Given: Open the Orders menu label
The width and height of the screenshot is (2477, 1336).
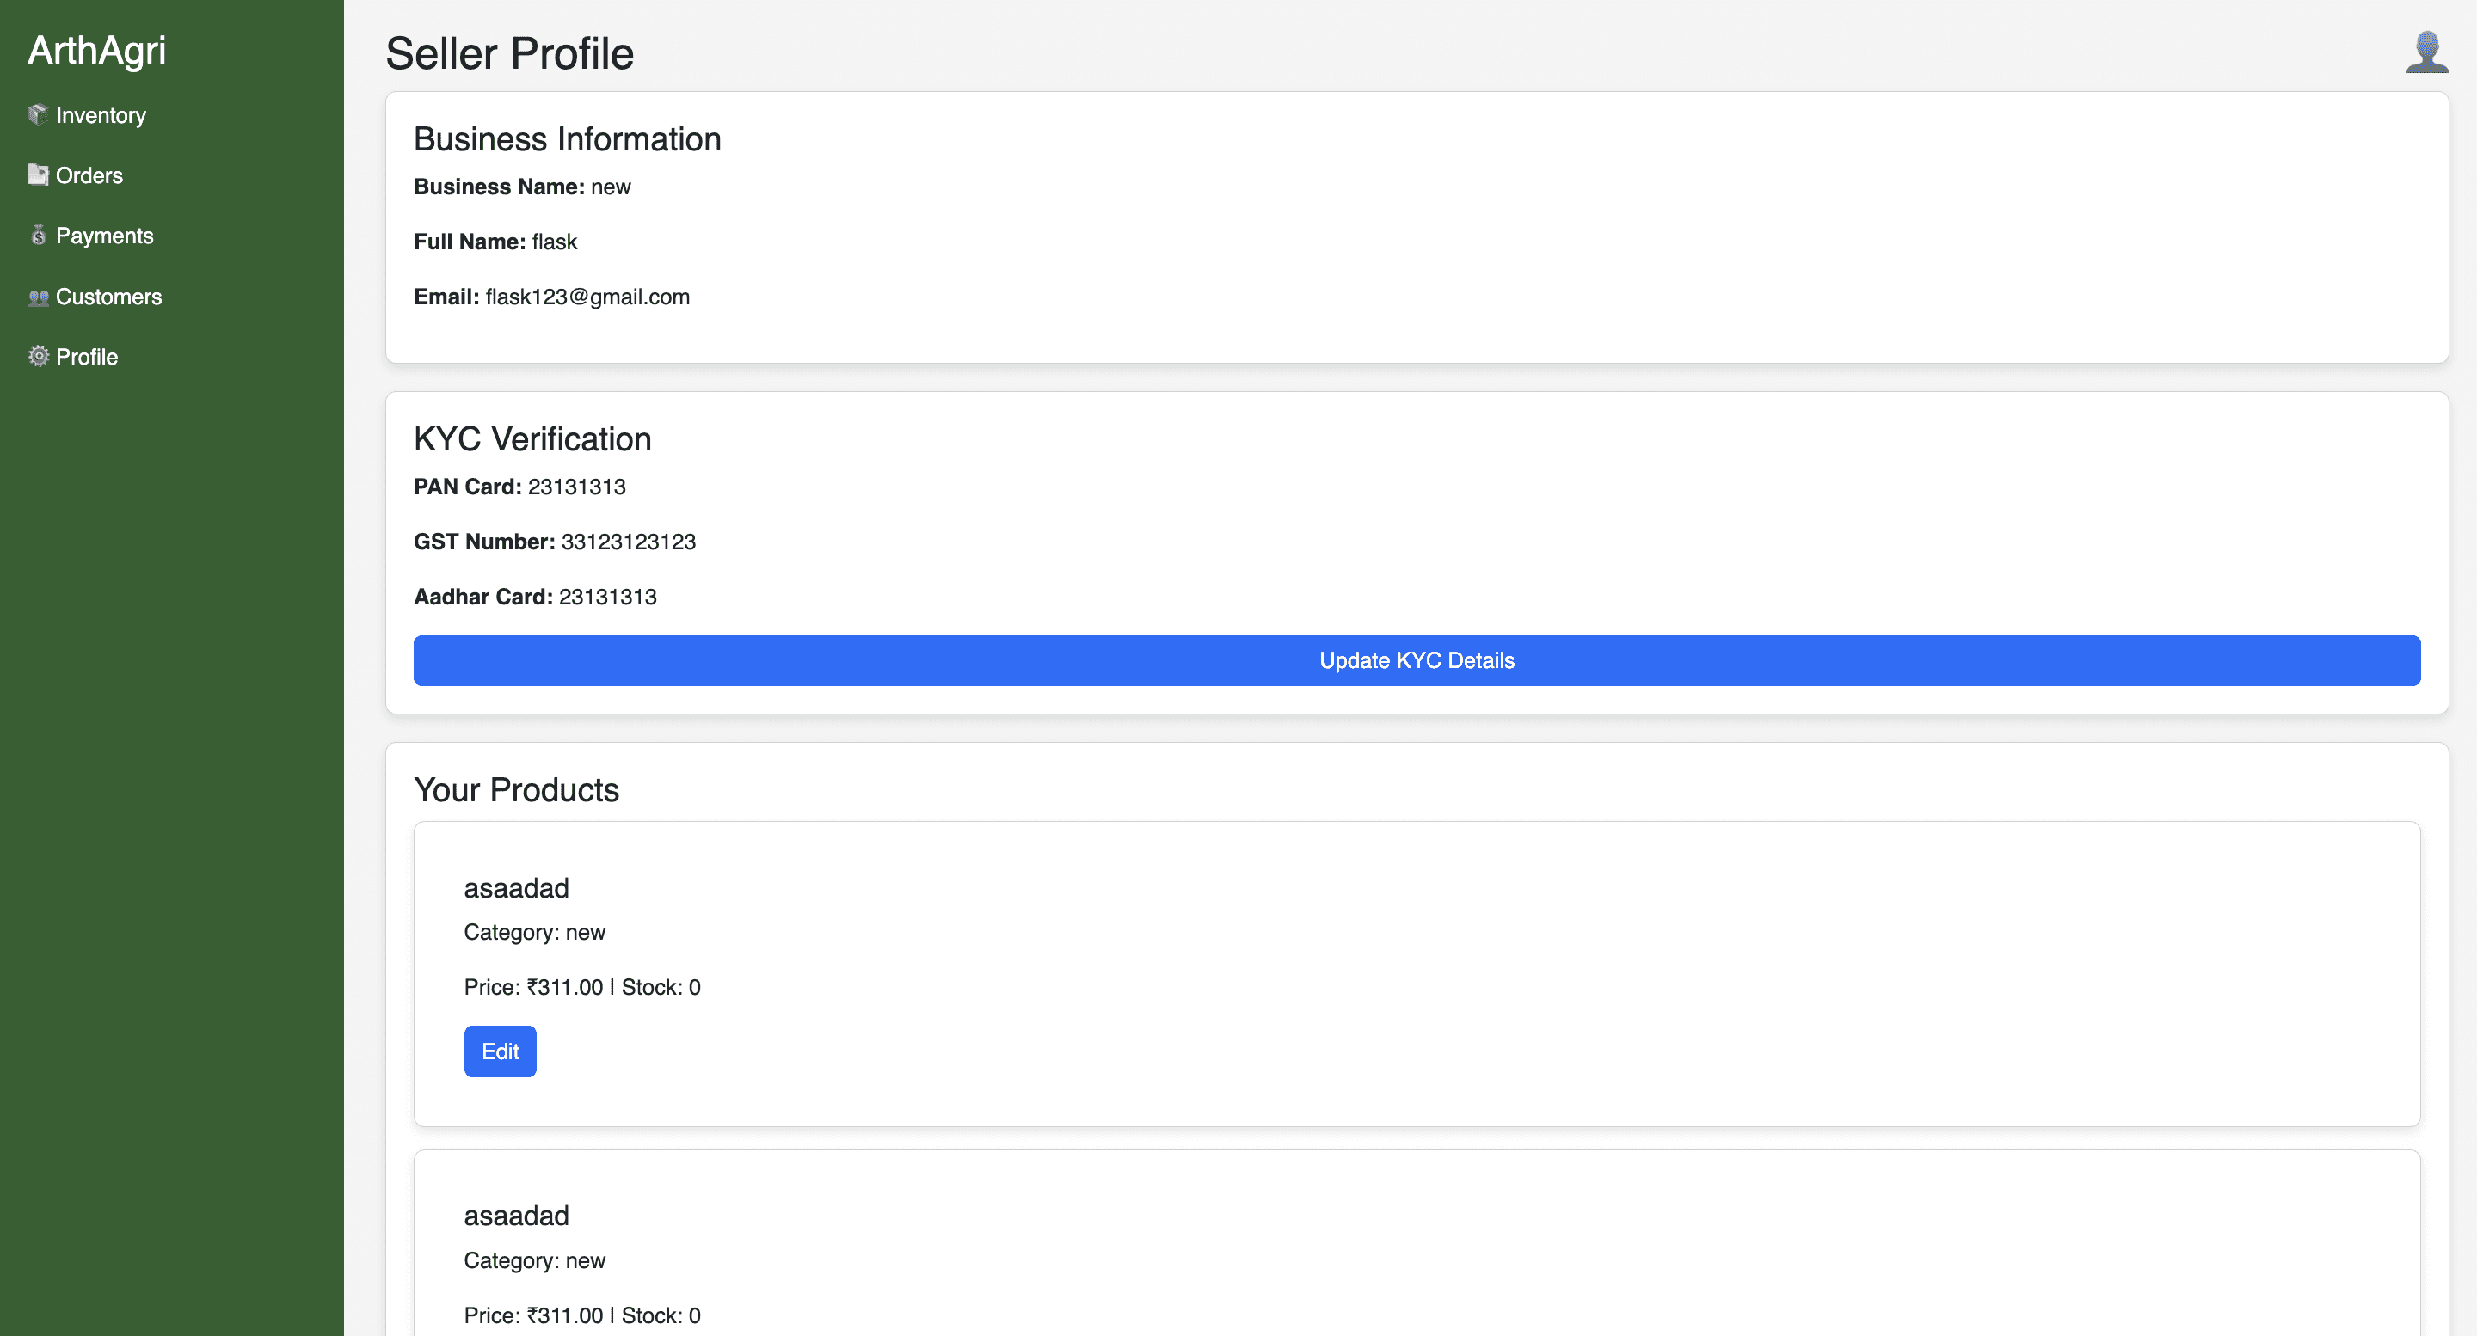Looking at the screenshot, I should click(89, 175).
